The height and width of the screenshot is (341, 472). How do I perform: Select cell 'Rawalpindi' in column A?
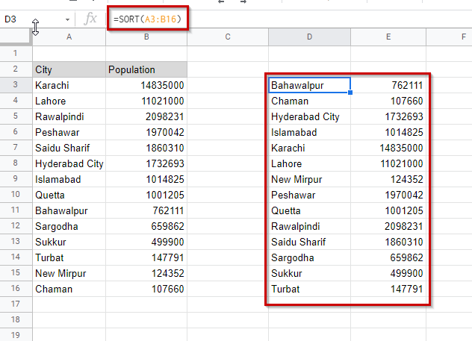point(69,116)
